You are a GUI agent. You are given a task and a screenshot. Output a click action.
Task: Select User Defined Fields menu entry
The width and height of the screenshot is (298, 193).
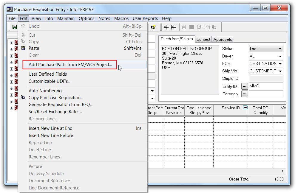83,74
